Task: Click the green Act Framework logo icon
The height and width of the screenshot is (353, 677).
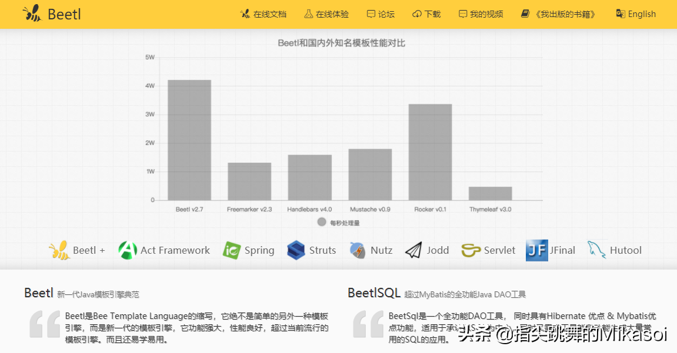Action: pos(128,250)
